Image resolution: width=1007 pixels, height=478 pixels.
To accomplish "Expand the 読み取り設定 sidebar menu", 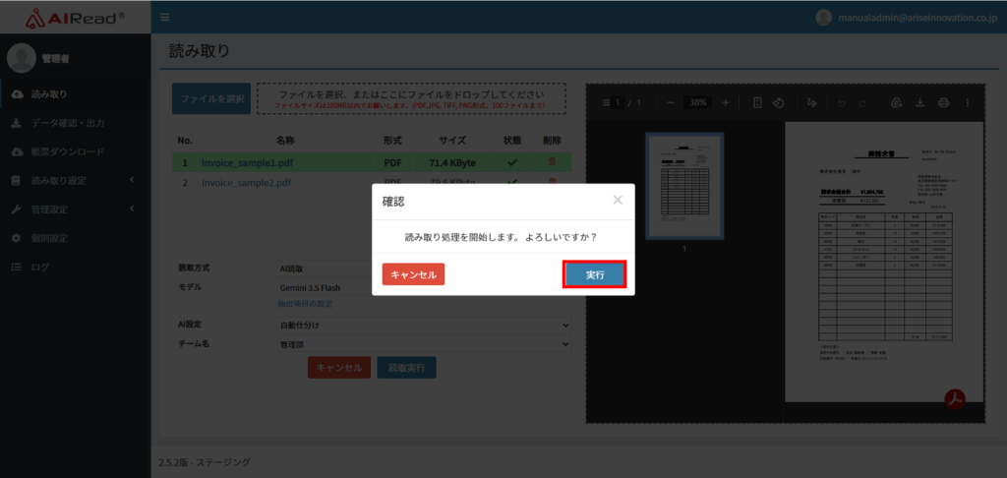I will click(x=75, y=181).
